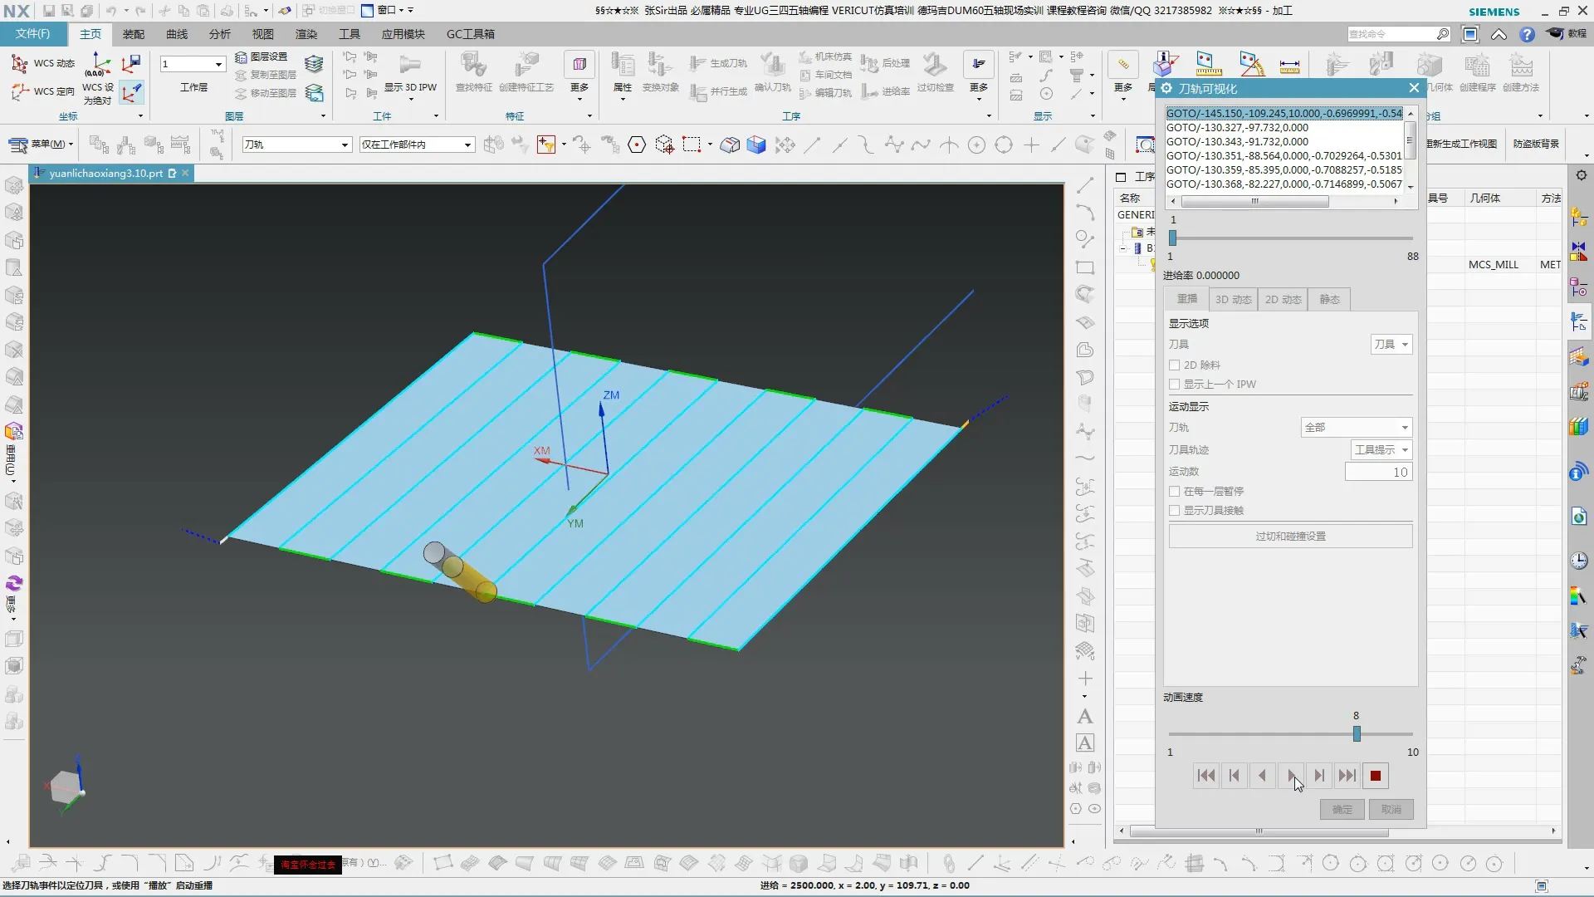The height and width of the screenshot is (897, 1594).
Task: Expand the tool trace dropdown
Action: pos(1381,450)
